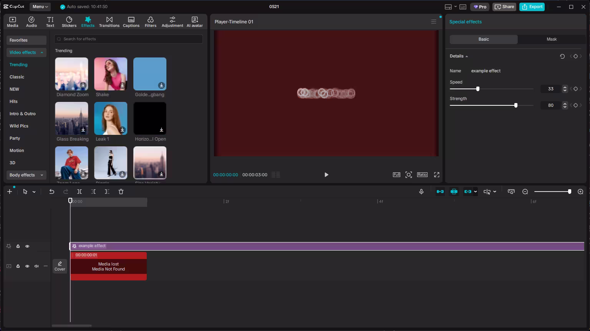
Task: Click the Strength slider track
Action: pyautogui.click(x=492, y=105)
